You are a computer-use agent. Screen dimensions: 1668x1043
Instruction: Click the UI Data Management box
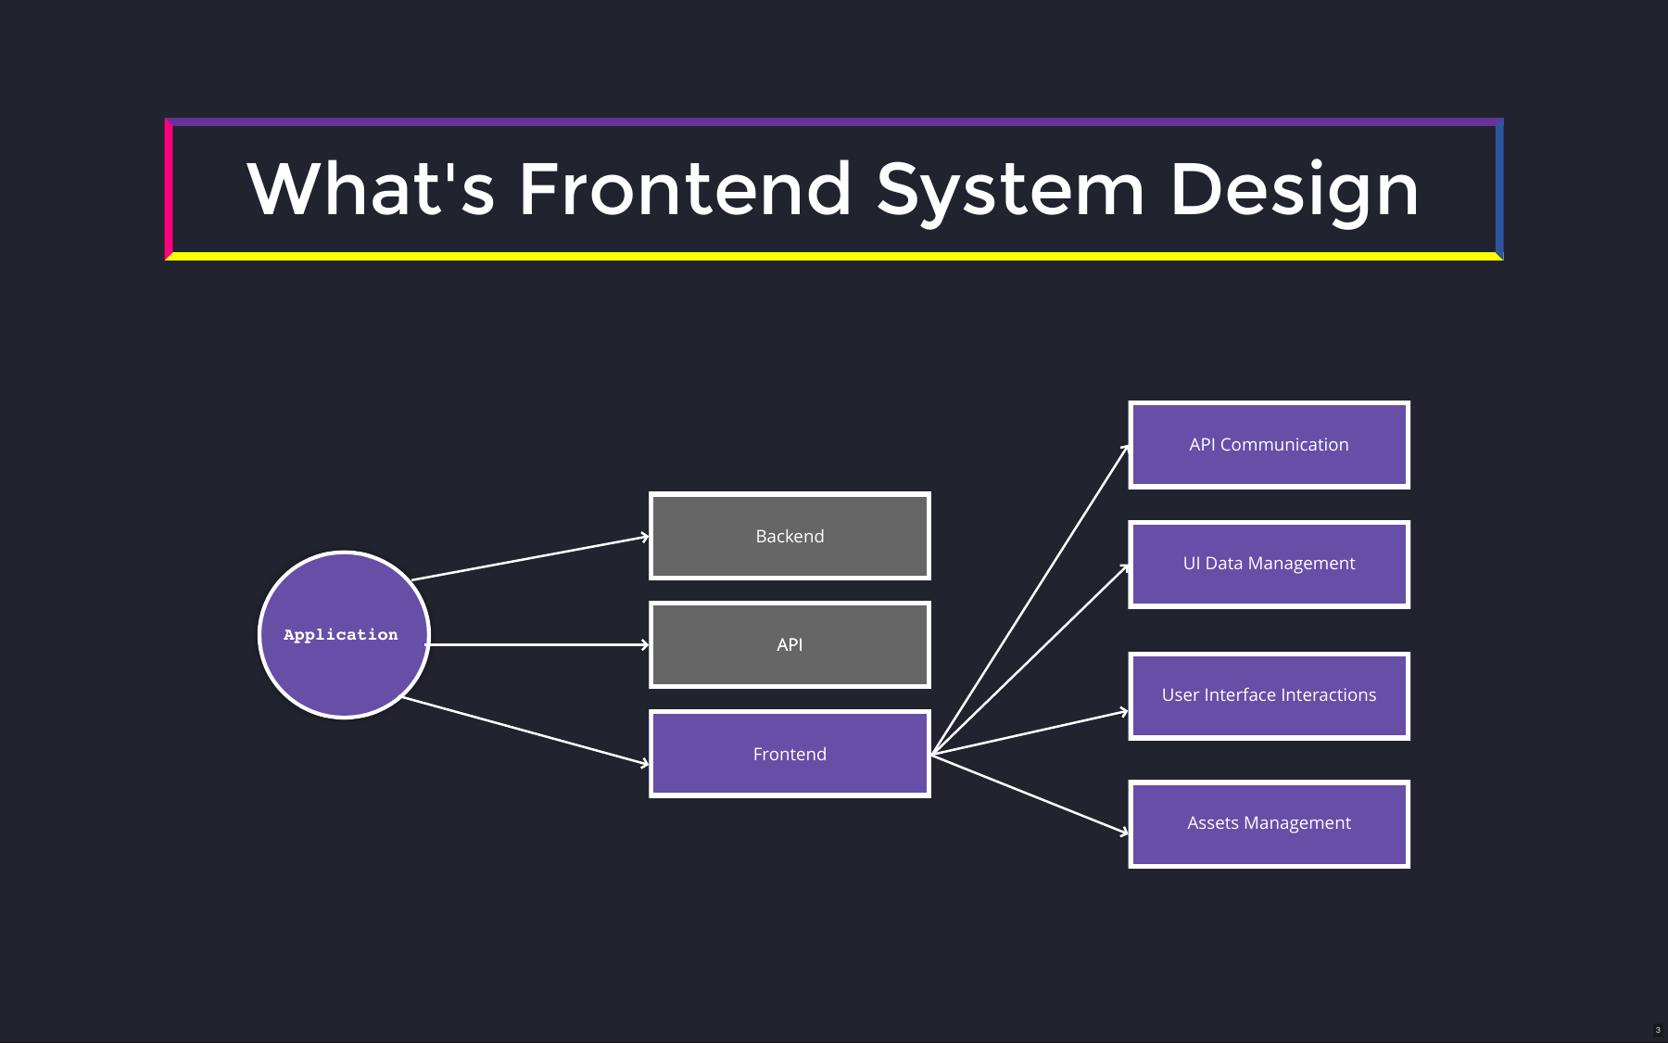click(x=1269, y=564)
